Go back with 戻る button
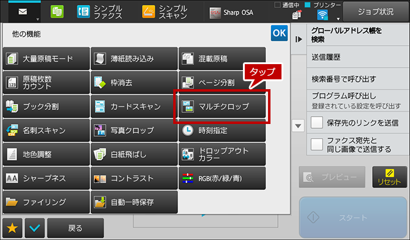The image size is (410, 240). pos(75,228)
